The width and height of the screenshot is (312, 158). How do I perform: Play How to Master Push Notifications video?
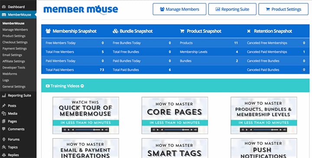click(264, 148)
